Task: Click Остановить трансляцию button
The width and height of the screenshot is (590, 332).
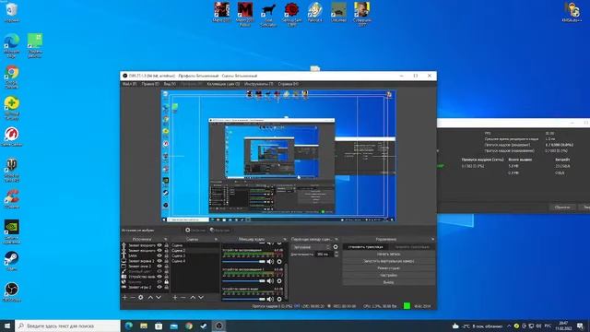Action: click(x=365, y=247)
